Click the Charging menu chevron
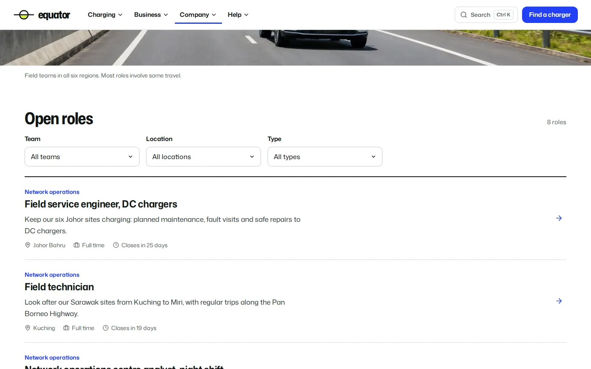The width and height of the screenshot is (591, 369). coord(120,15)
